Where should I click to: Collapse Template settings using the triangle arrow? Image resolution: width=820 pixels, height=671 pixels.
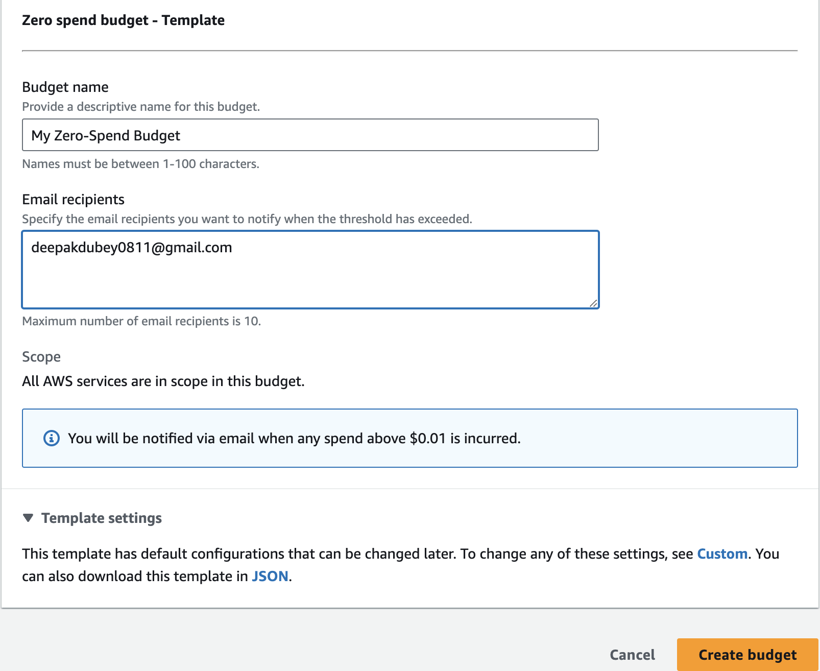(29, 518)
